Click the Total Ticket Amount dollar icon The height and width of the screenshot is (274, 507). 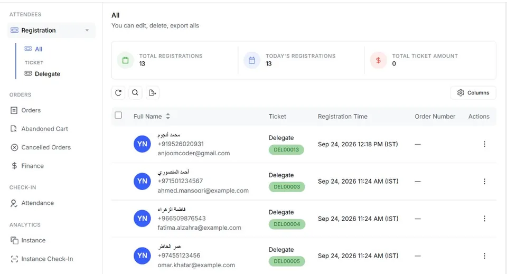pyautogui.click(x=378, y=60)
